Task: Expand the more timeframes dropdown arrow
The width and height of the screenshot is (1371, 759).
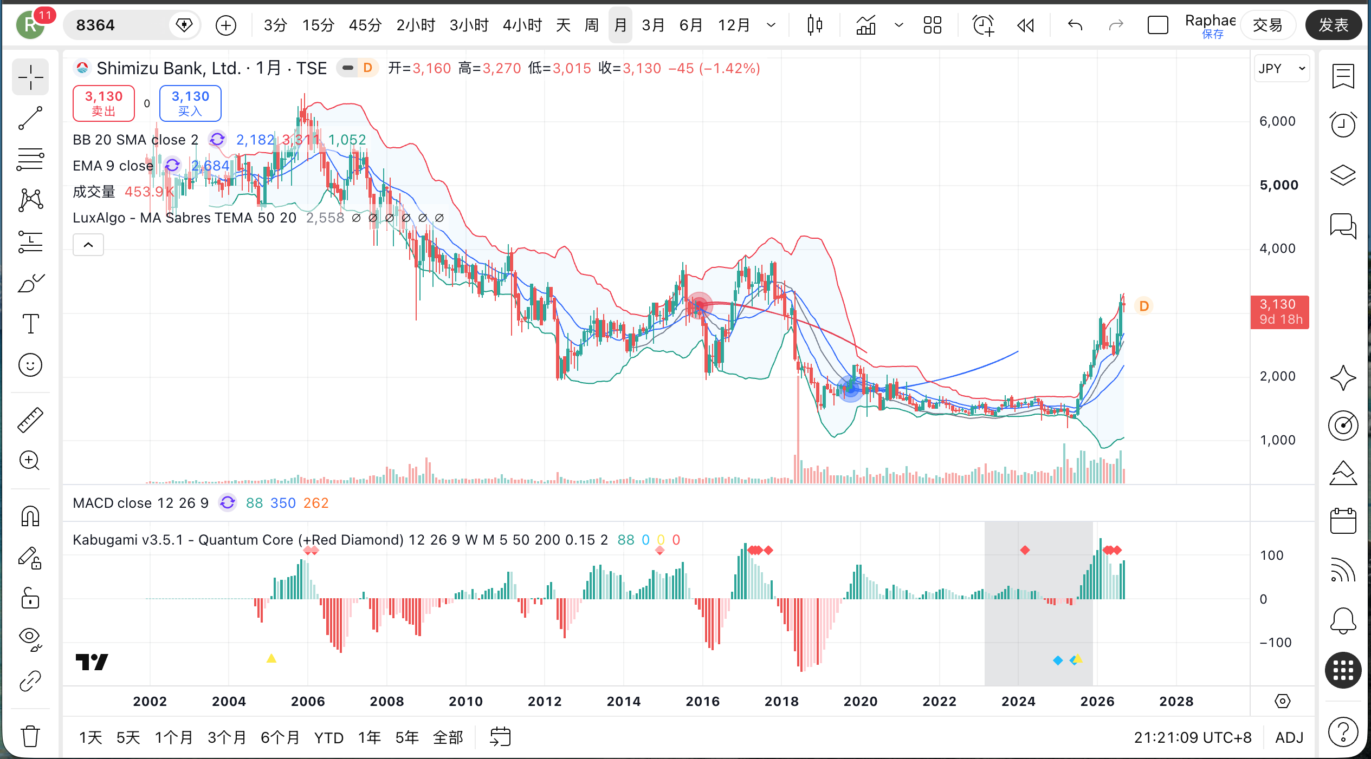Action: click(771, 25)
